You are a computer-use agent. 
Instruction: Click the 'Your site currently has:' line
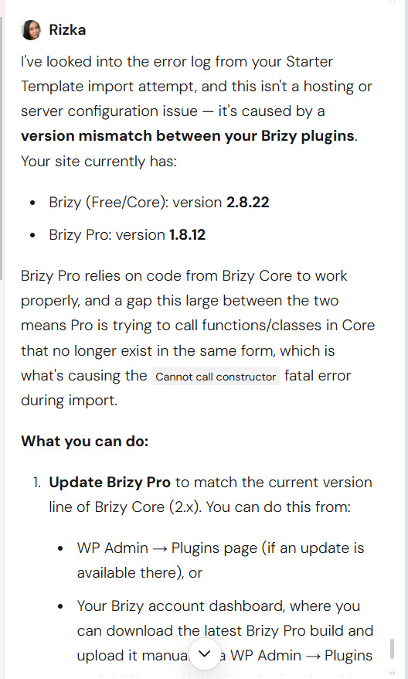click(99, 161)
